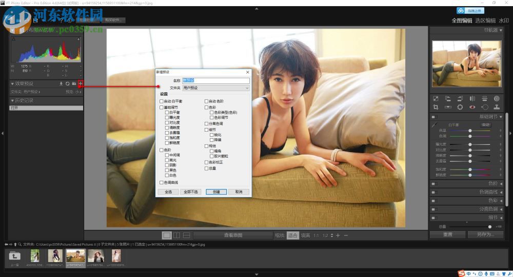Click the preset folder icon in 效果预设 header
Screen dimensions: 513x277
(x=74, y=83)
